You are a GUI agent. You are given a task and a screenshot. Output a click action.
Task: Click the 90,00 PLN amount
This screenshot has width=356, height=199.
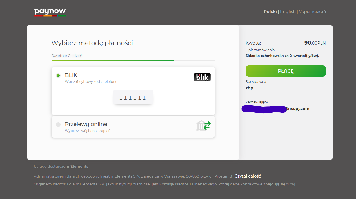click(x=315, y=43)
